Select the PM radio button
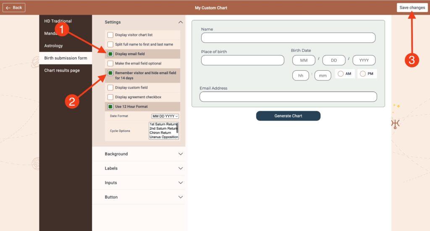Viewport: 430px width, 231px height. (x=363, y=74)
